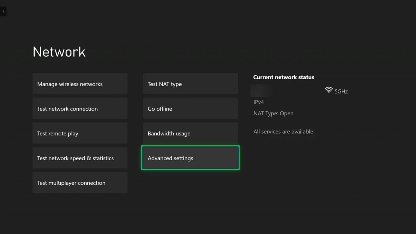The image size is (416, 234).
Task: Select Test NAT type
Action: pyautogui.click(x=190, y=84)
